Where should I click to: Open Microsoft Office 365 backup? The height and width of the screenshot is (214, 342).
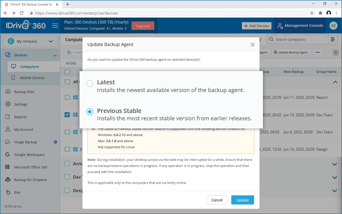point(30,167)
